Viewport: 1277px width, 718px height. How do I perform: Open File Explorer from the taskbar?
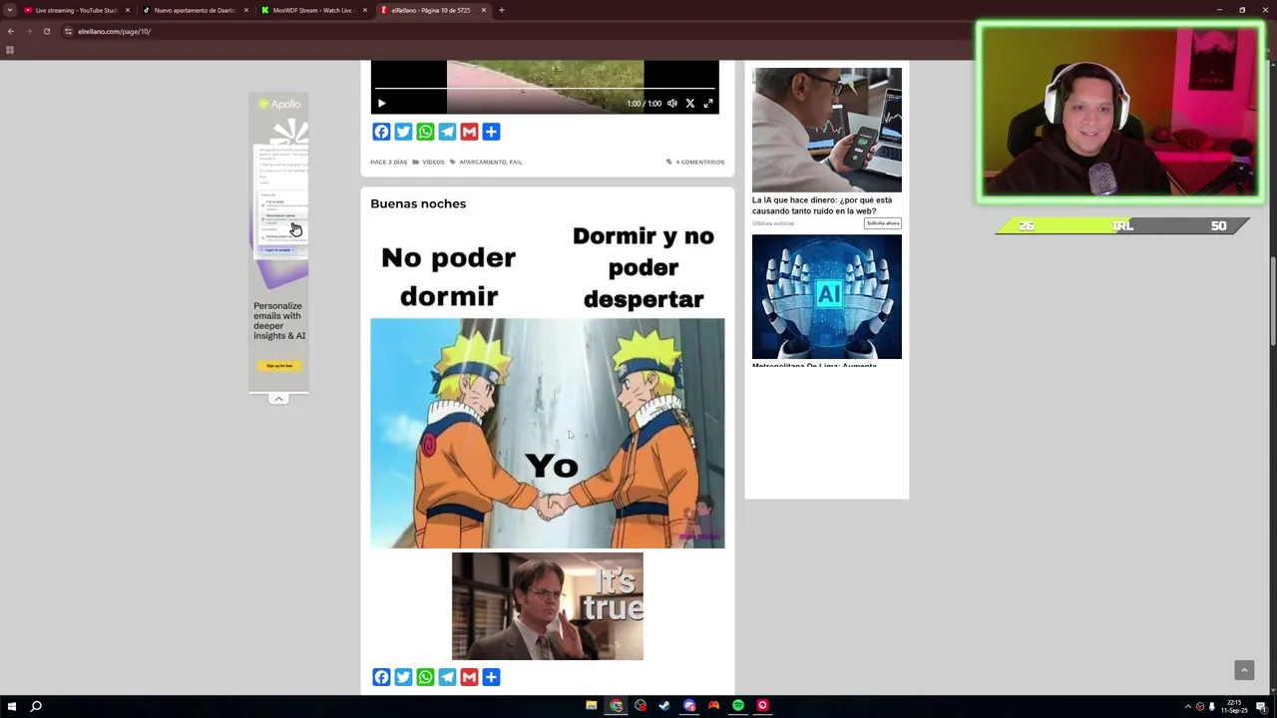pyautogui.click(x=592, y=706)
